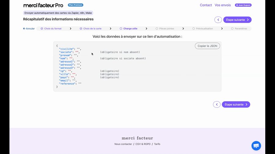Open Vos envois page
The image size is (275, 154).
coord(222,5)
